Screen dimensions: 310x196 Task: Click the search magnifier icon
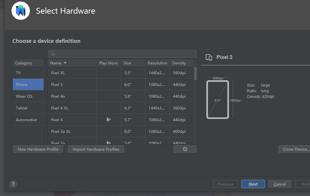(52, 54)
